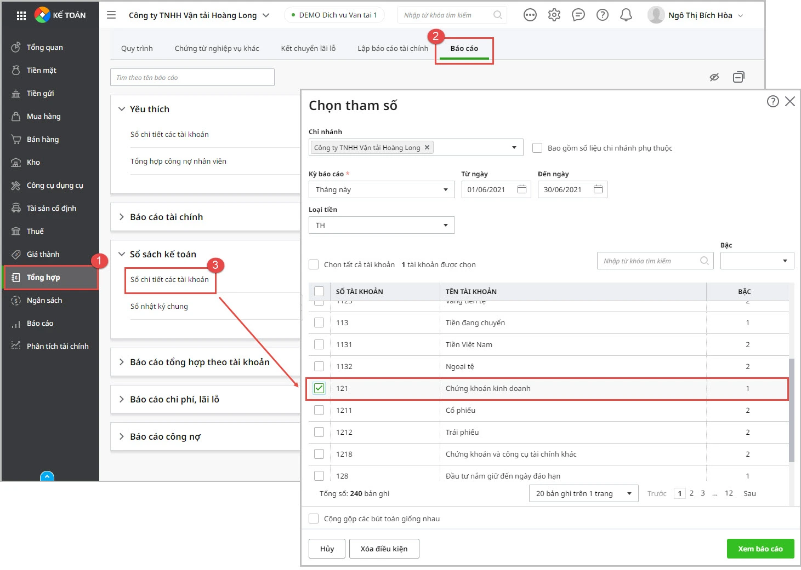Open the settings gear icon

pos(554,15)
